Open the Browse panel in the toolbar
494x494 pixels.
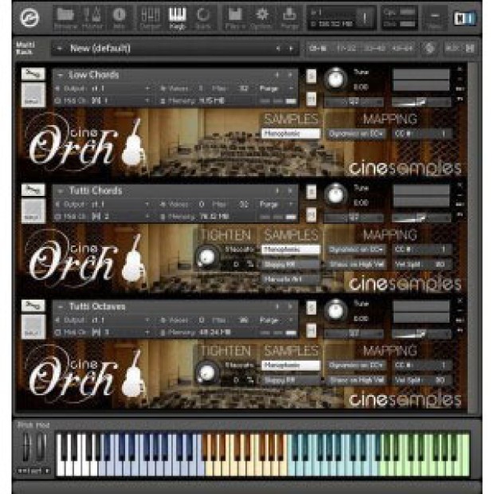click(x=66, y=18)
